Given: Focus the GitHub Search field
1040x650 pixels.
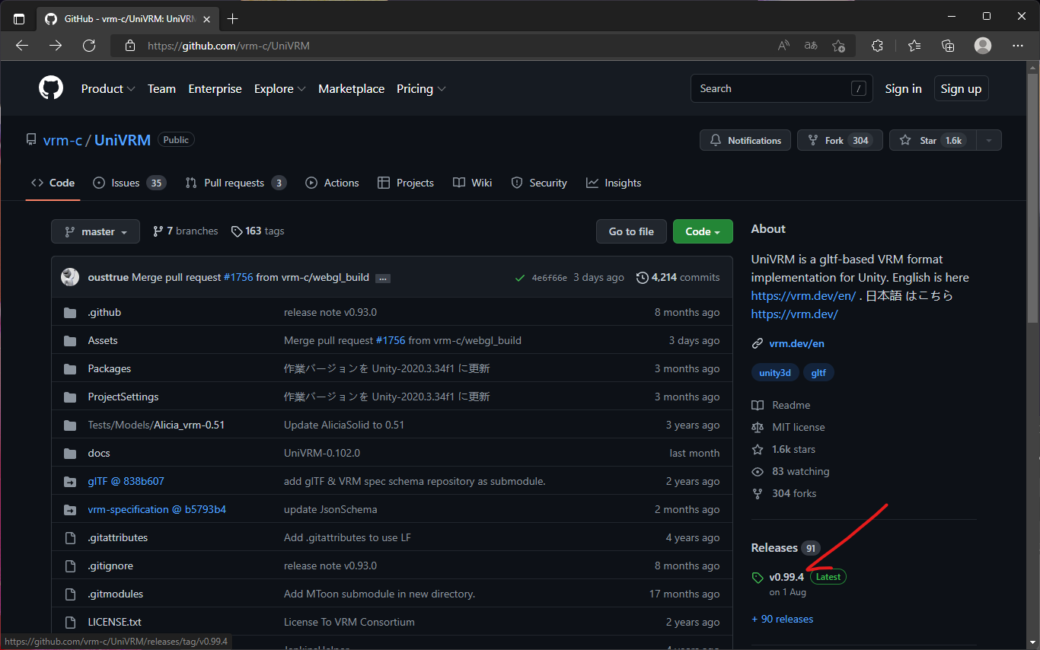Looking at the screenshot, I should (x=782, y=89).
